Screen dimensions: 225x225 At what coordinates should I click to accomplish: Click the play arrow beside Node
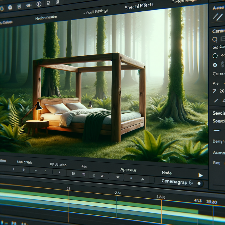pos(200,175)
